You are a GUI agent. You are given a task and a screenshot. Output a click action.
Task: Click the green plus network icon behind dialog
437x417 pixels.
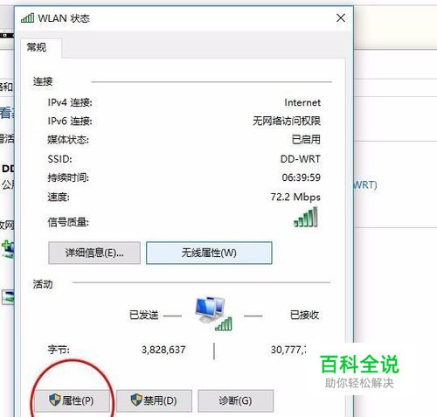pos(8,249)
